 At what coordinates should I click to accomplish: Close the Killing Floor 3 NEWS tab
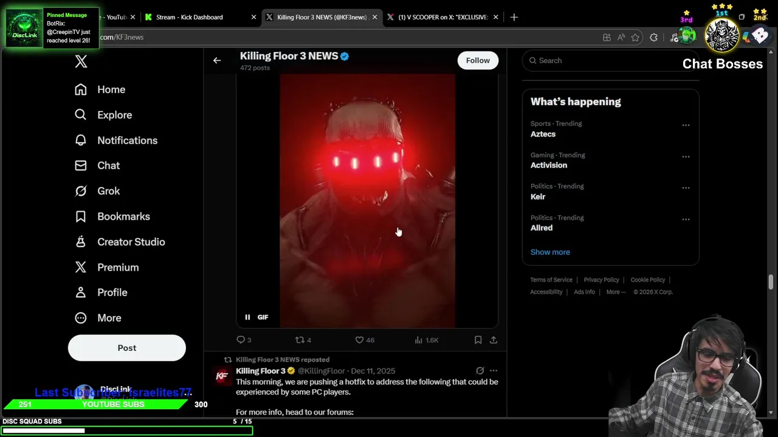[x=374, y=17]
